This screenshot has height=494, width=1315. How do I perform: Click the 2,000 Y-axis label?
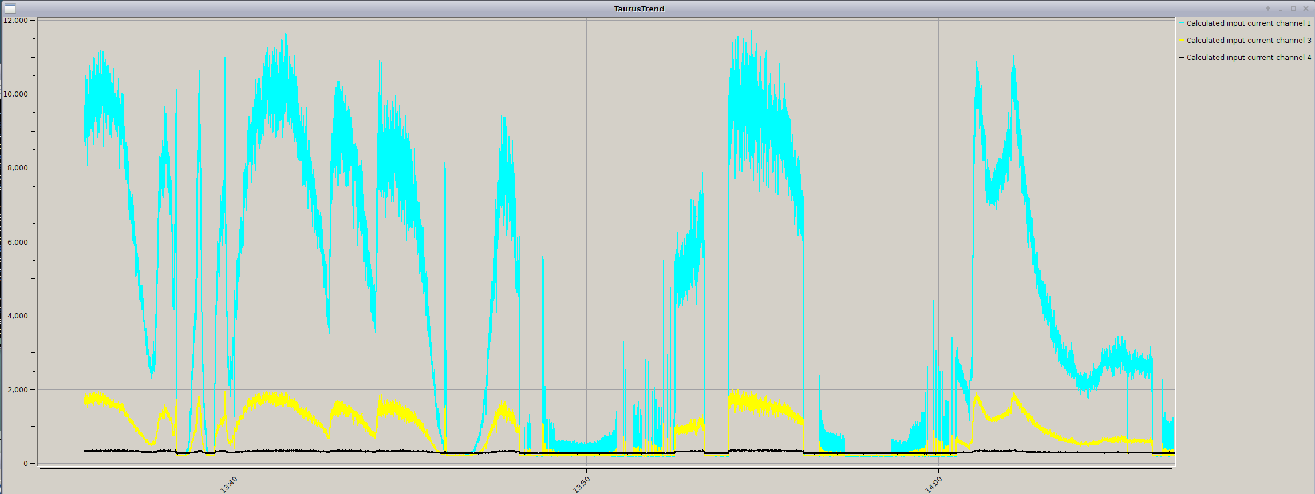tap(17, 390)
